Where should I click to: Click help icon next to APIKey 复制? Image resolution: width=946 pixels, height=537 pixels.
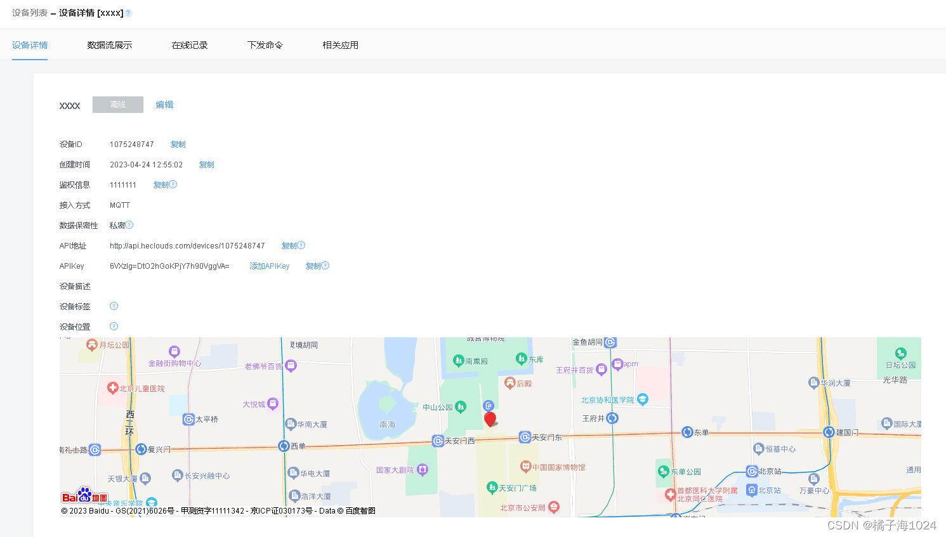tap(325, 266)
